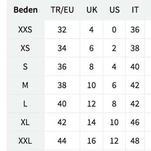Click the UK column header
The height and width of the screenshot is (151, 151).
(92, 10)
